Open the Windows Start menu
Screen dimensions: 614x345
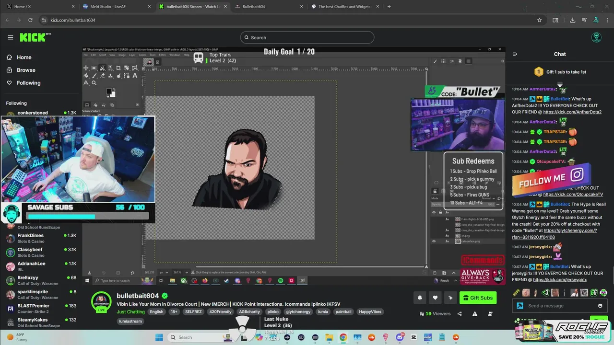(159, 337)
